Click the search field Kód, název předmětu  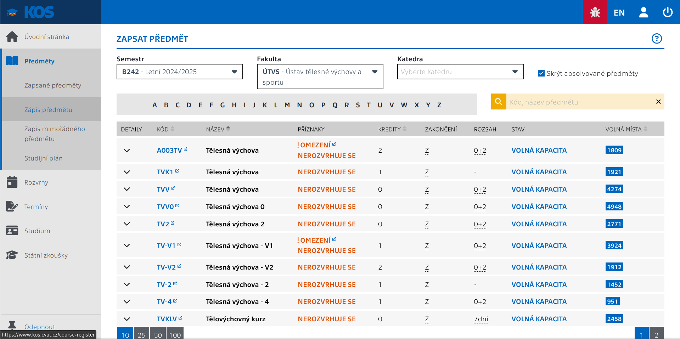(x=580, y=102)
